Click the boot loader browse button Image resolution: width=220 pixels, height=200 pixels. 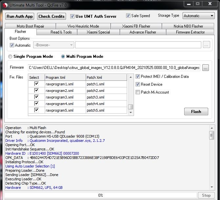tap(206, 45)
